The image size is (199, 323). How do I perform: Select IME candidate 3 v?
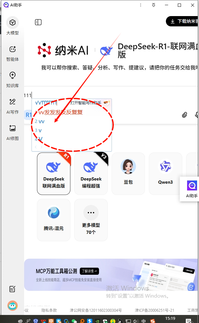38,130
